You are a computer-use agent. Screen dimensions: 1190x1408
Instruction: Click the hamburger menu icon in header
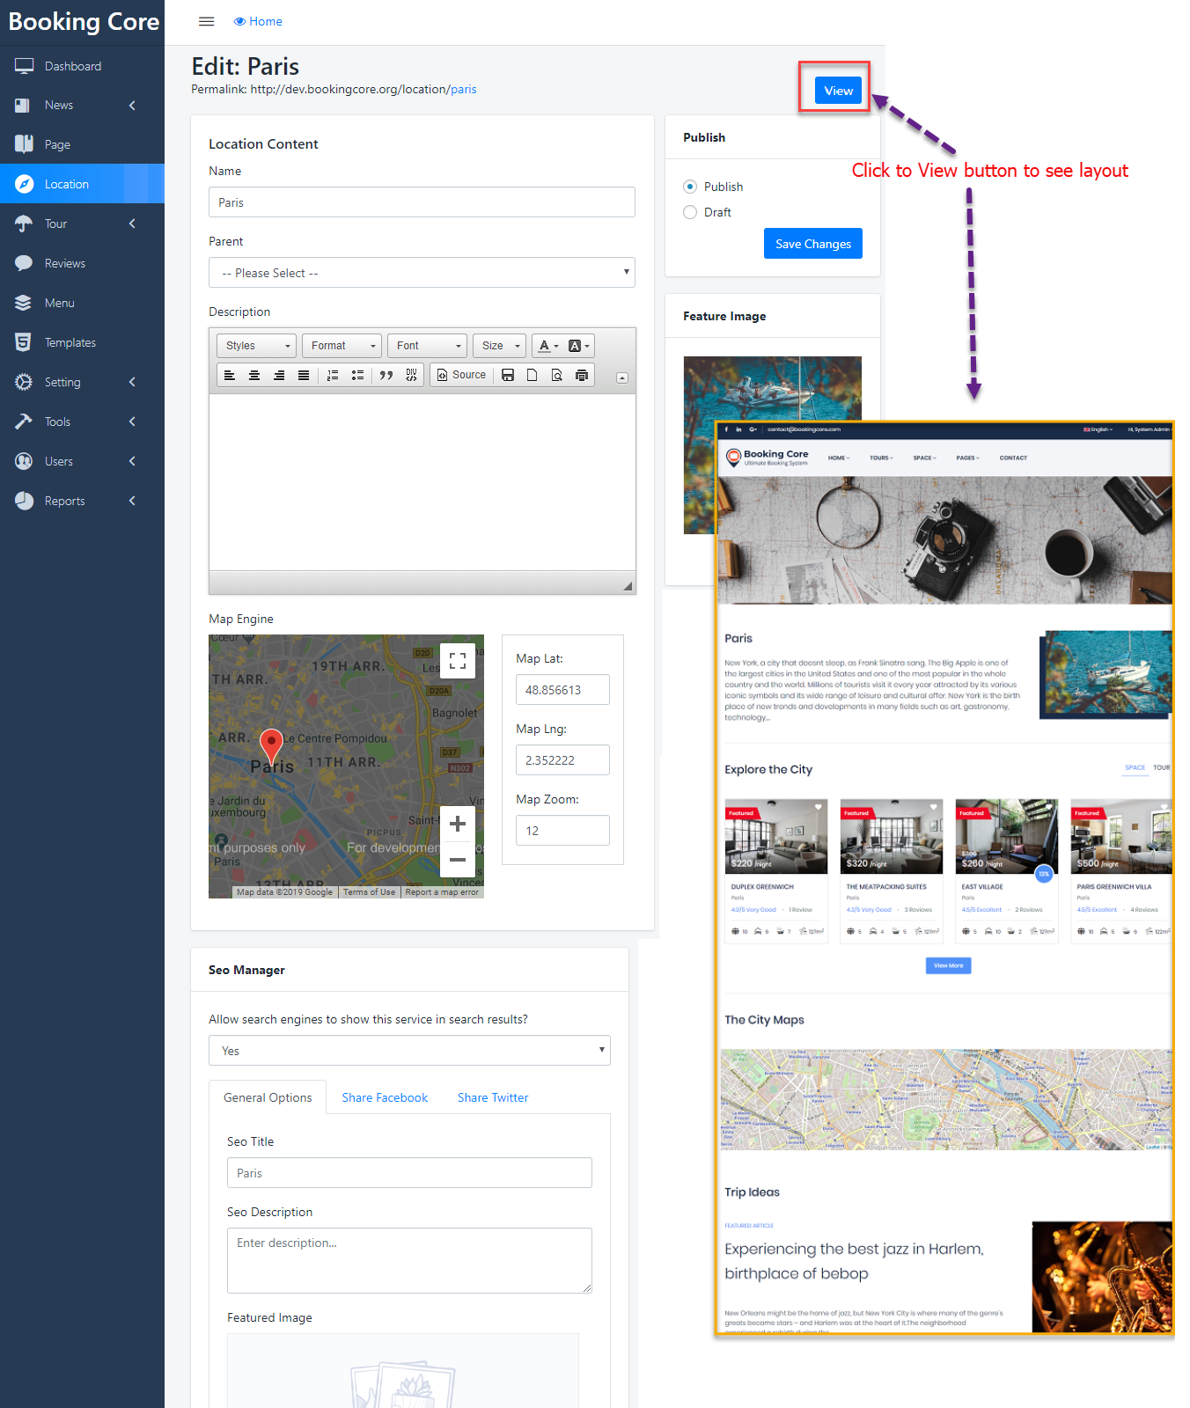pyautogui.click(x=207, y=21)
